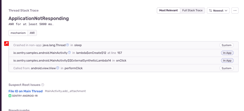The image size is (244, 111).
Task: Click the ANR tag value
Action: (x=32, y=33)
